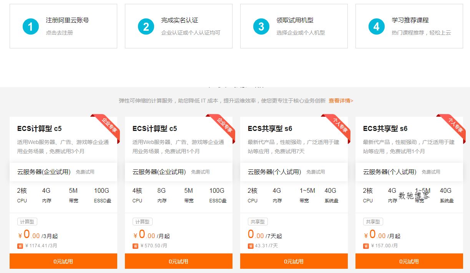470x273 pixels.
Task: Click the 省 savings badge next to ¥157.00/月
Action: 366,246
